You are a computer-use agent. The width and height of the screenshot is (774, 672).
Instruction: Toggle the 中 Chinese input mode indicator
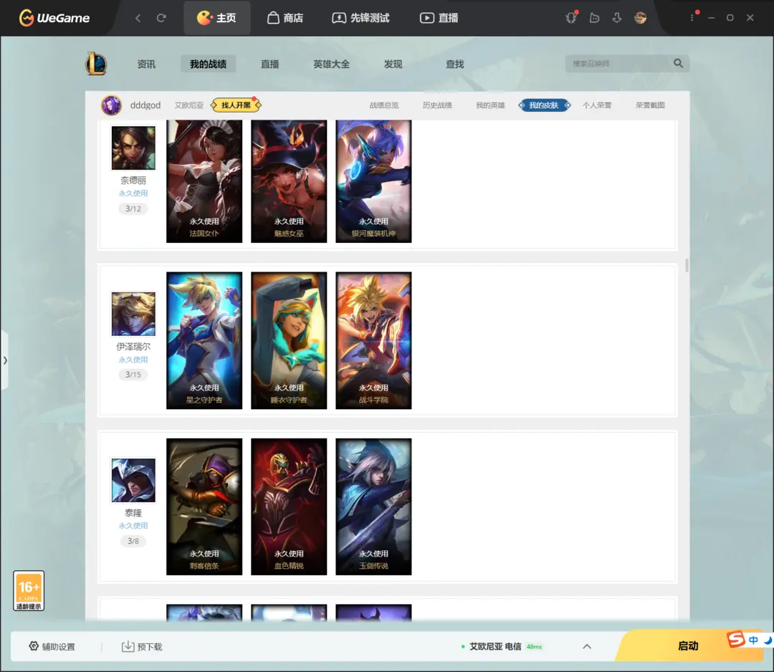(x=753, y=640)
